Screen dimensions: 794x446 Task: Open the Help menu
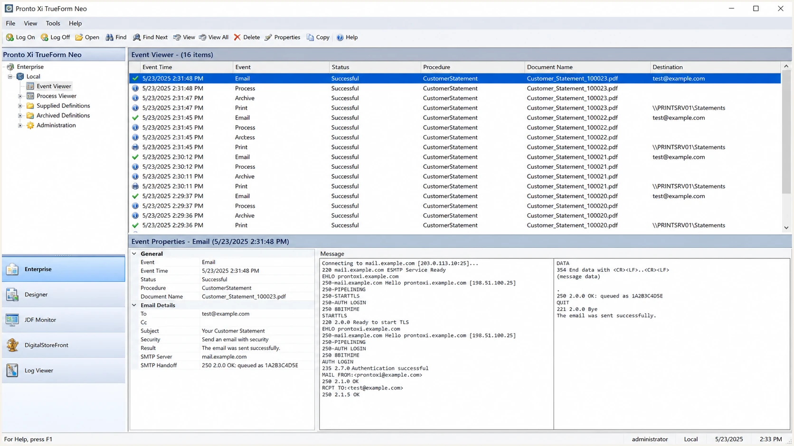point(75,23)
